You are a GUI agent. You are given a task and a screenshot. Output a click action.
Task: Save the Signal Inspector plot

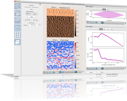(102, 23)
